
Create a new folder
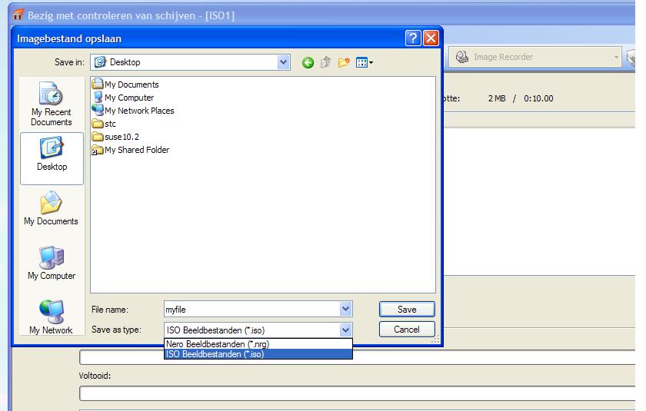point(344,62)
